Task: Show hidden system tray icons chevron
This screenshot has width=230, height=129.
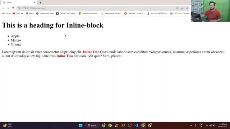Action: click(191, 125)
